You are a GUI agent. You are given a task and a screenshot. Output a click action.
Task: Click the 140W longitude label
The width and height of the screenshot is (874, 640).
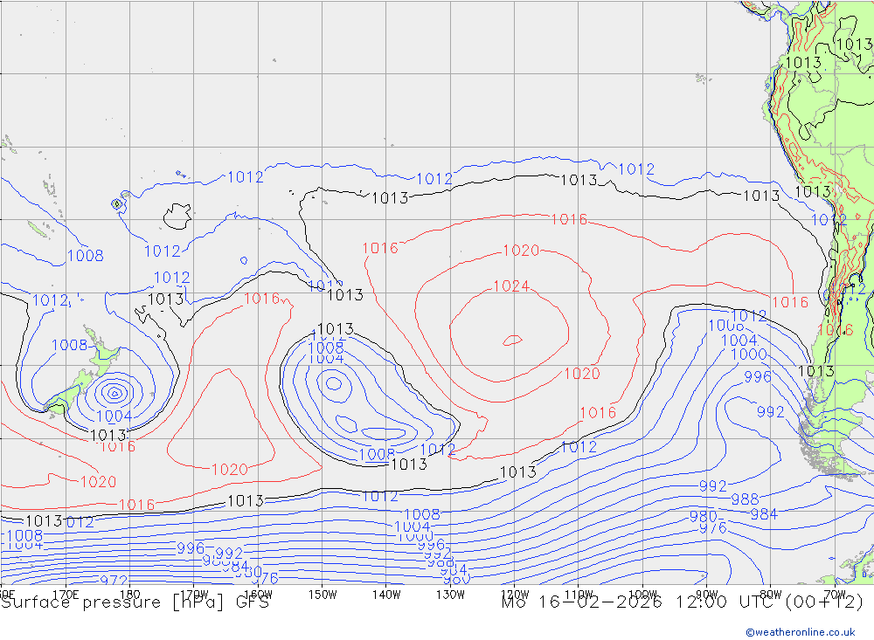point(386,595)
